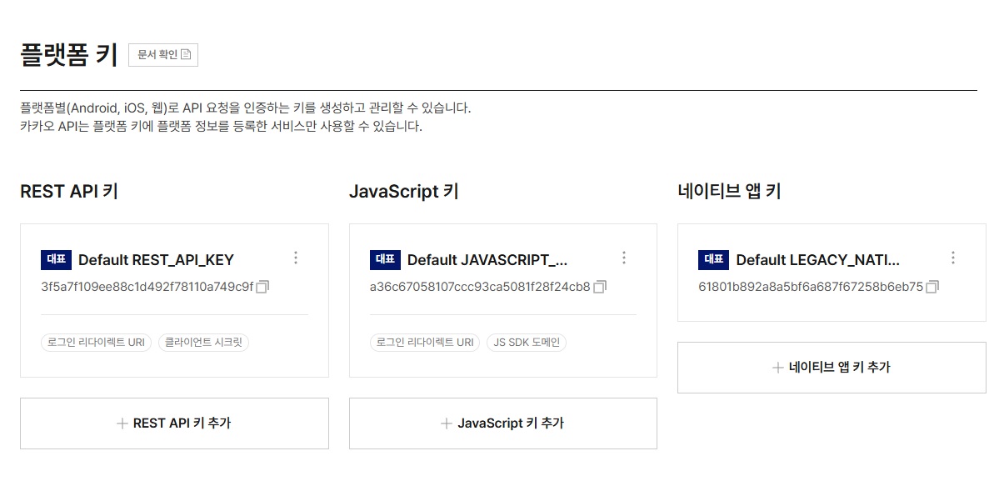Click the JavaScript 키 section heading
The width and height of the screenshot is (1004, 481).
(404, 192)
